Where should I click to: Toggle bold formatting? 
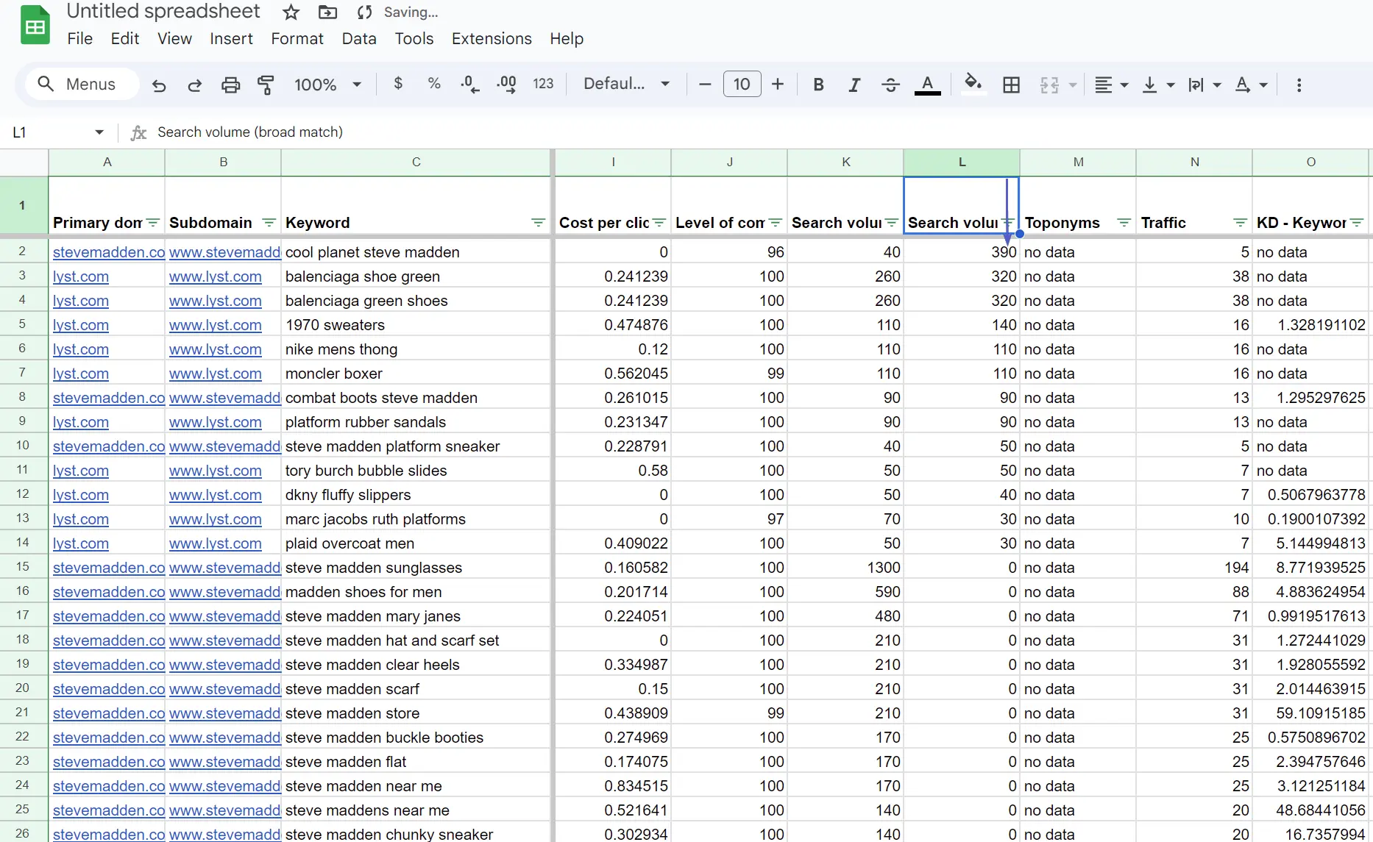818,85
